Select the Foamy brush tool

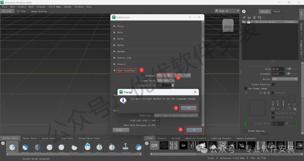pos(88,147)
